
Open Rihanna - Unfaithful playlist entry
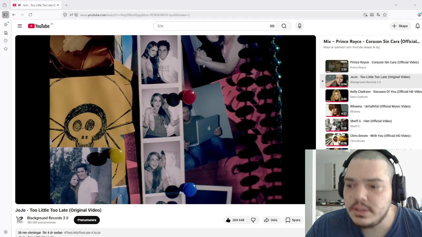[380, 106]
